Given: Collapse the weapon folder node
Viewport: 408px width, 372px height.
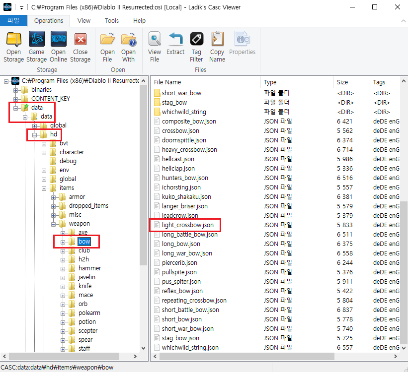Looking at the screenshot, I should tap(53, 224).
